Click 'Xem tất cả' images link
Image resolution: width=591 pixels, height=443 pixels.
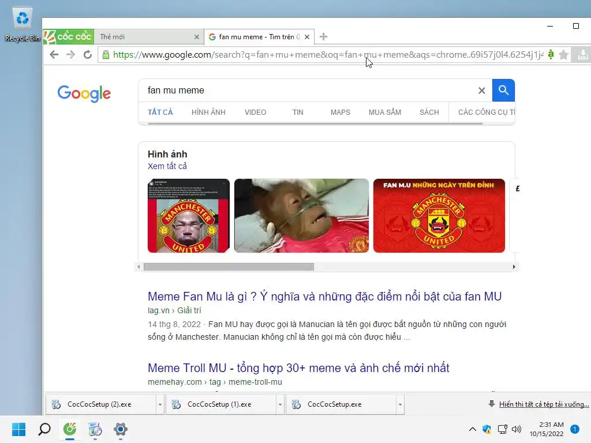point(167,166)
